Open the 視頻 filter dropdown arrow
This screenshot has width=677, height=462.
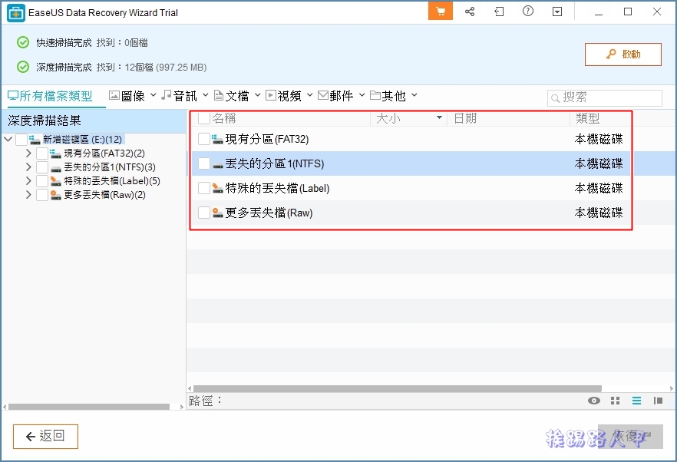(309, 95)
